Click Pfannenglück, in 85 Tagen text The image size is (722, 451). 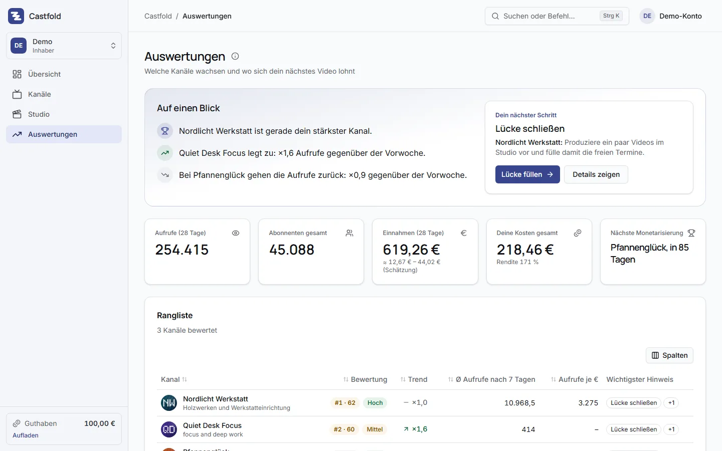pyautogui.click(x=650, y=254)
